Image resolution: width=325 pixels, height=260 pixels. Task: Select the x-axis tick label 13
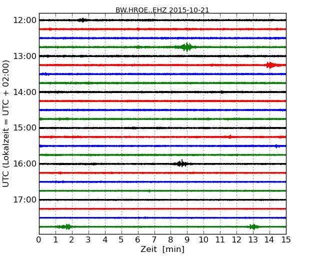253,239
